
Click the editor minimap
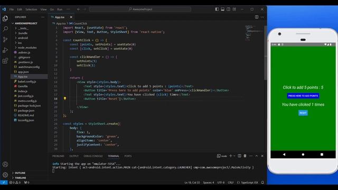[253, 32]
